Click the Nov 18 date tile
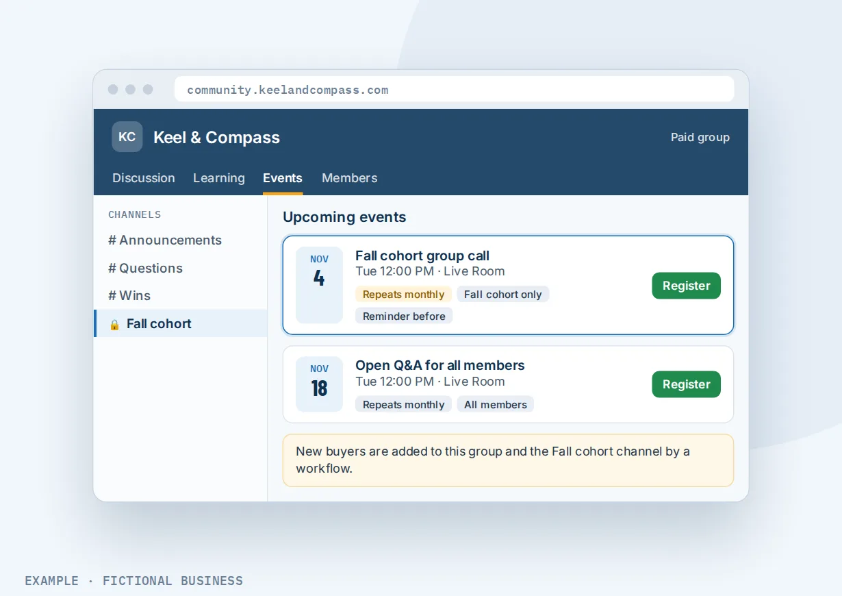This screenshot has width=842, height=596. pyautogui.click(x=319, y=384)
